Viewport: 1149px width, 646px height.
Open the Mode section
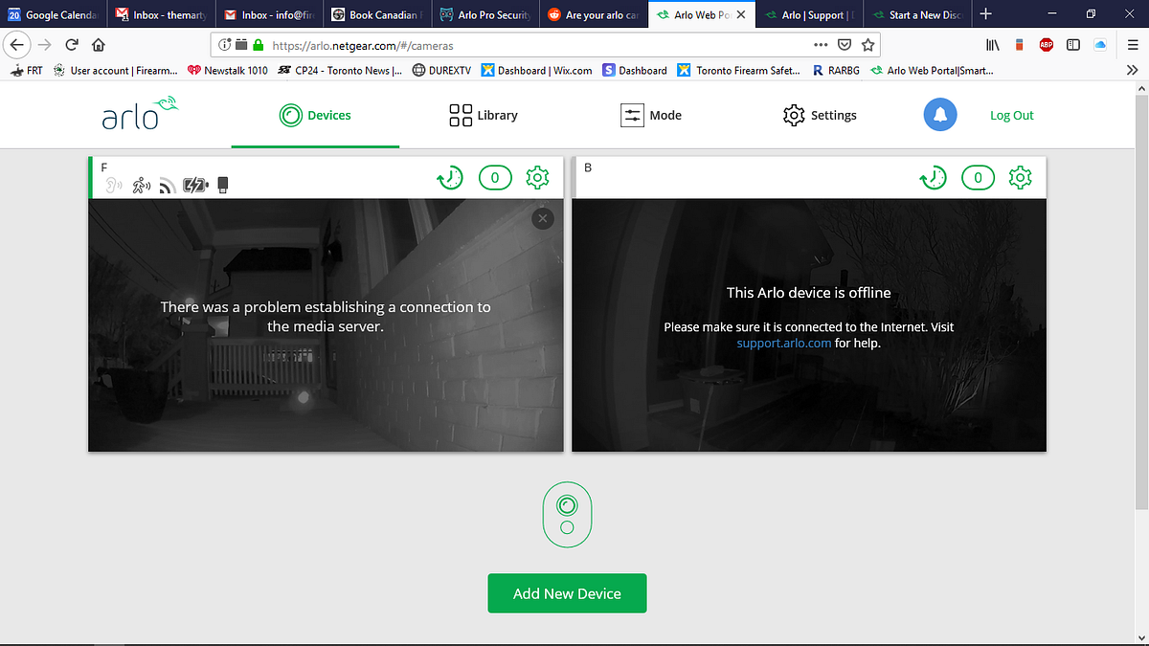pos(651,115)
